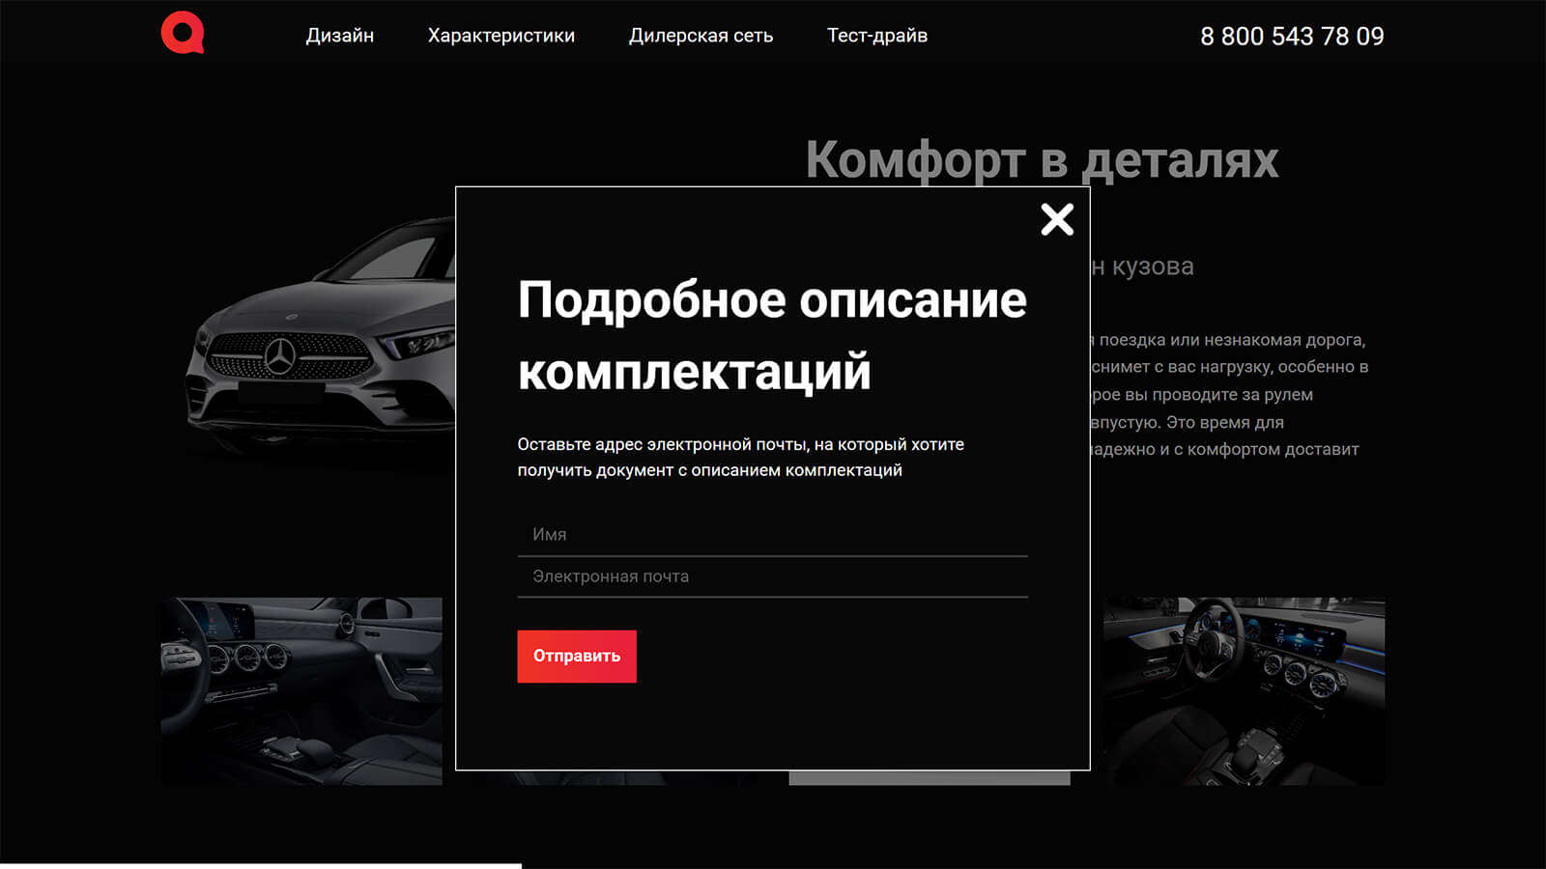Open the left interior dashboard thumbnail

[301, 691]
